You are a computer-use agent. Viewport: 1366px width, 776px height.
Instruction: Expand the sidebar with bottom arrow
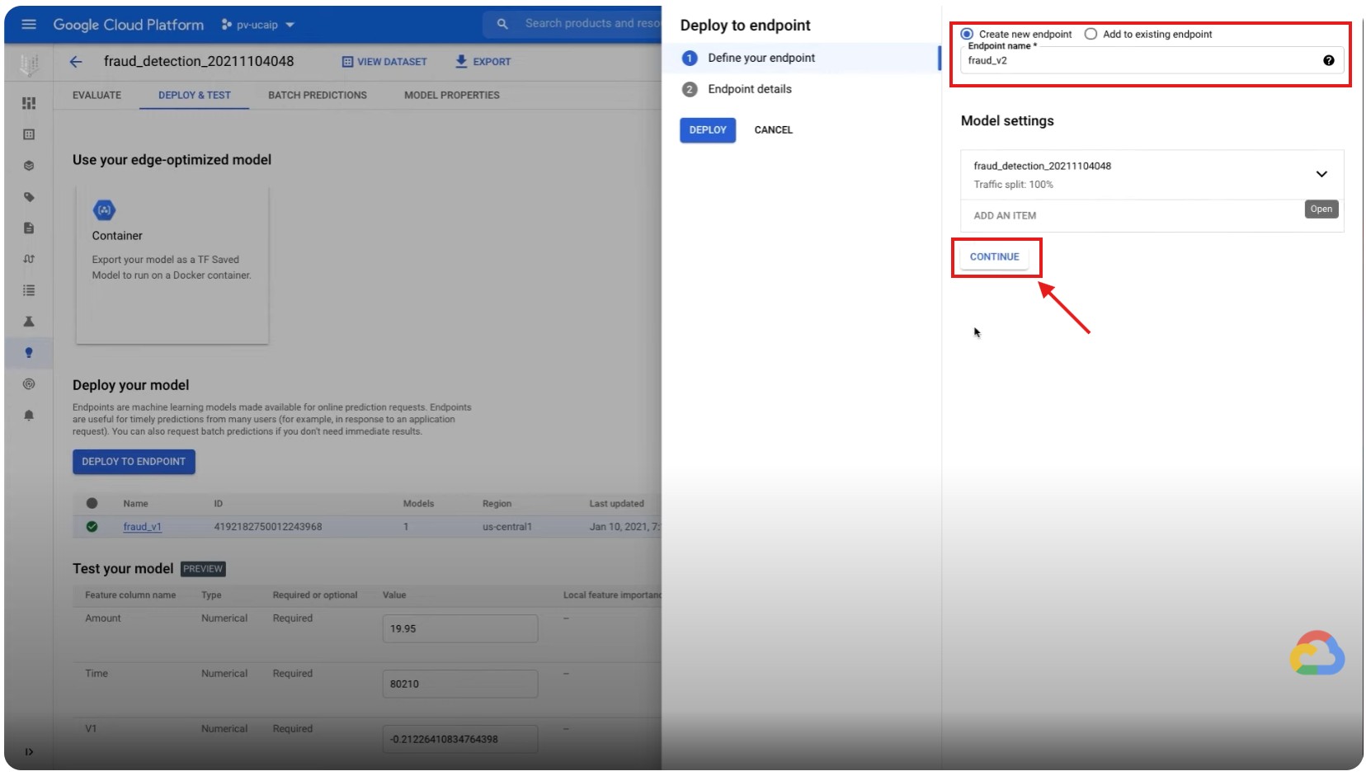click(29, 752)
